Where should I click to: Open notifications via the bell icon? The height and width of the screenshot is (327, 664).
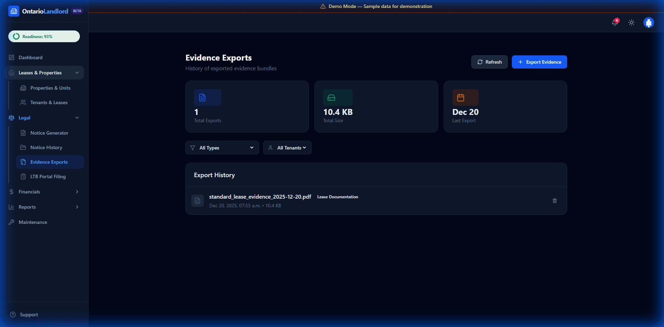coord(615,22)
